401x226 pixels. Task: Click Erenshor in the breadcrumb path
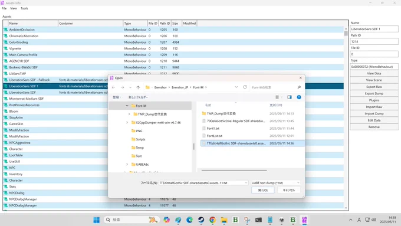pyautogui.click(x=160, y=87)
